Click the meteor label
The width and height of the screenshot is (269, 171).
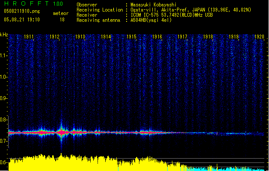point(61,13)
